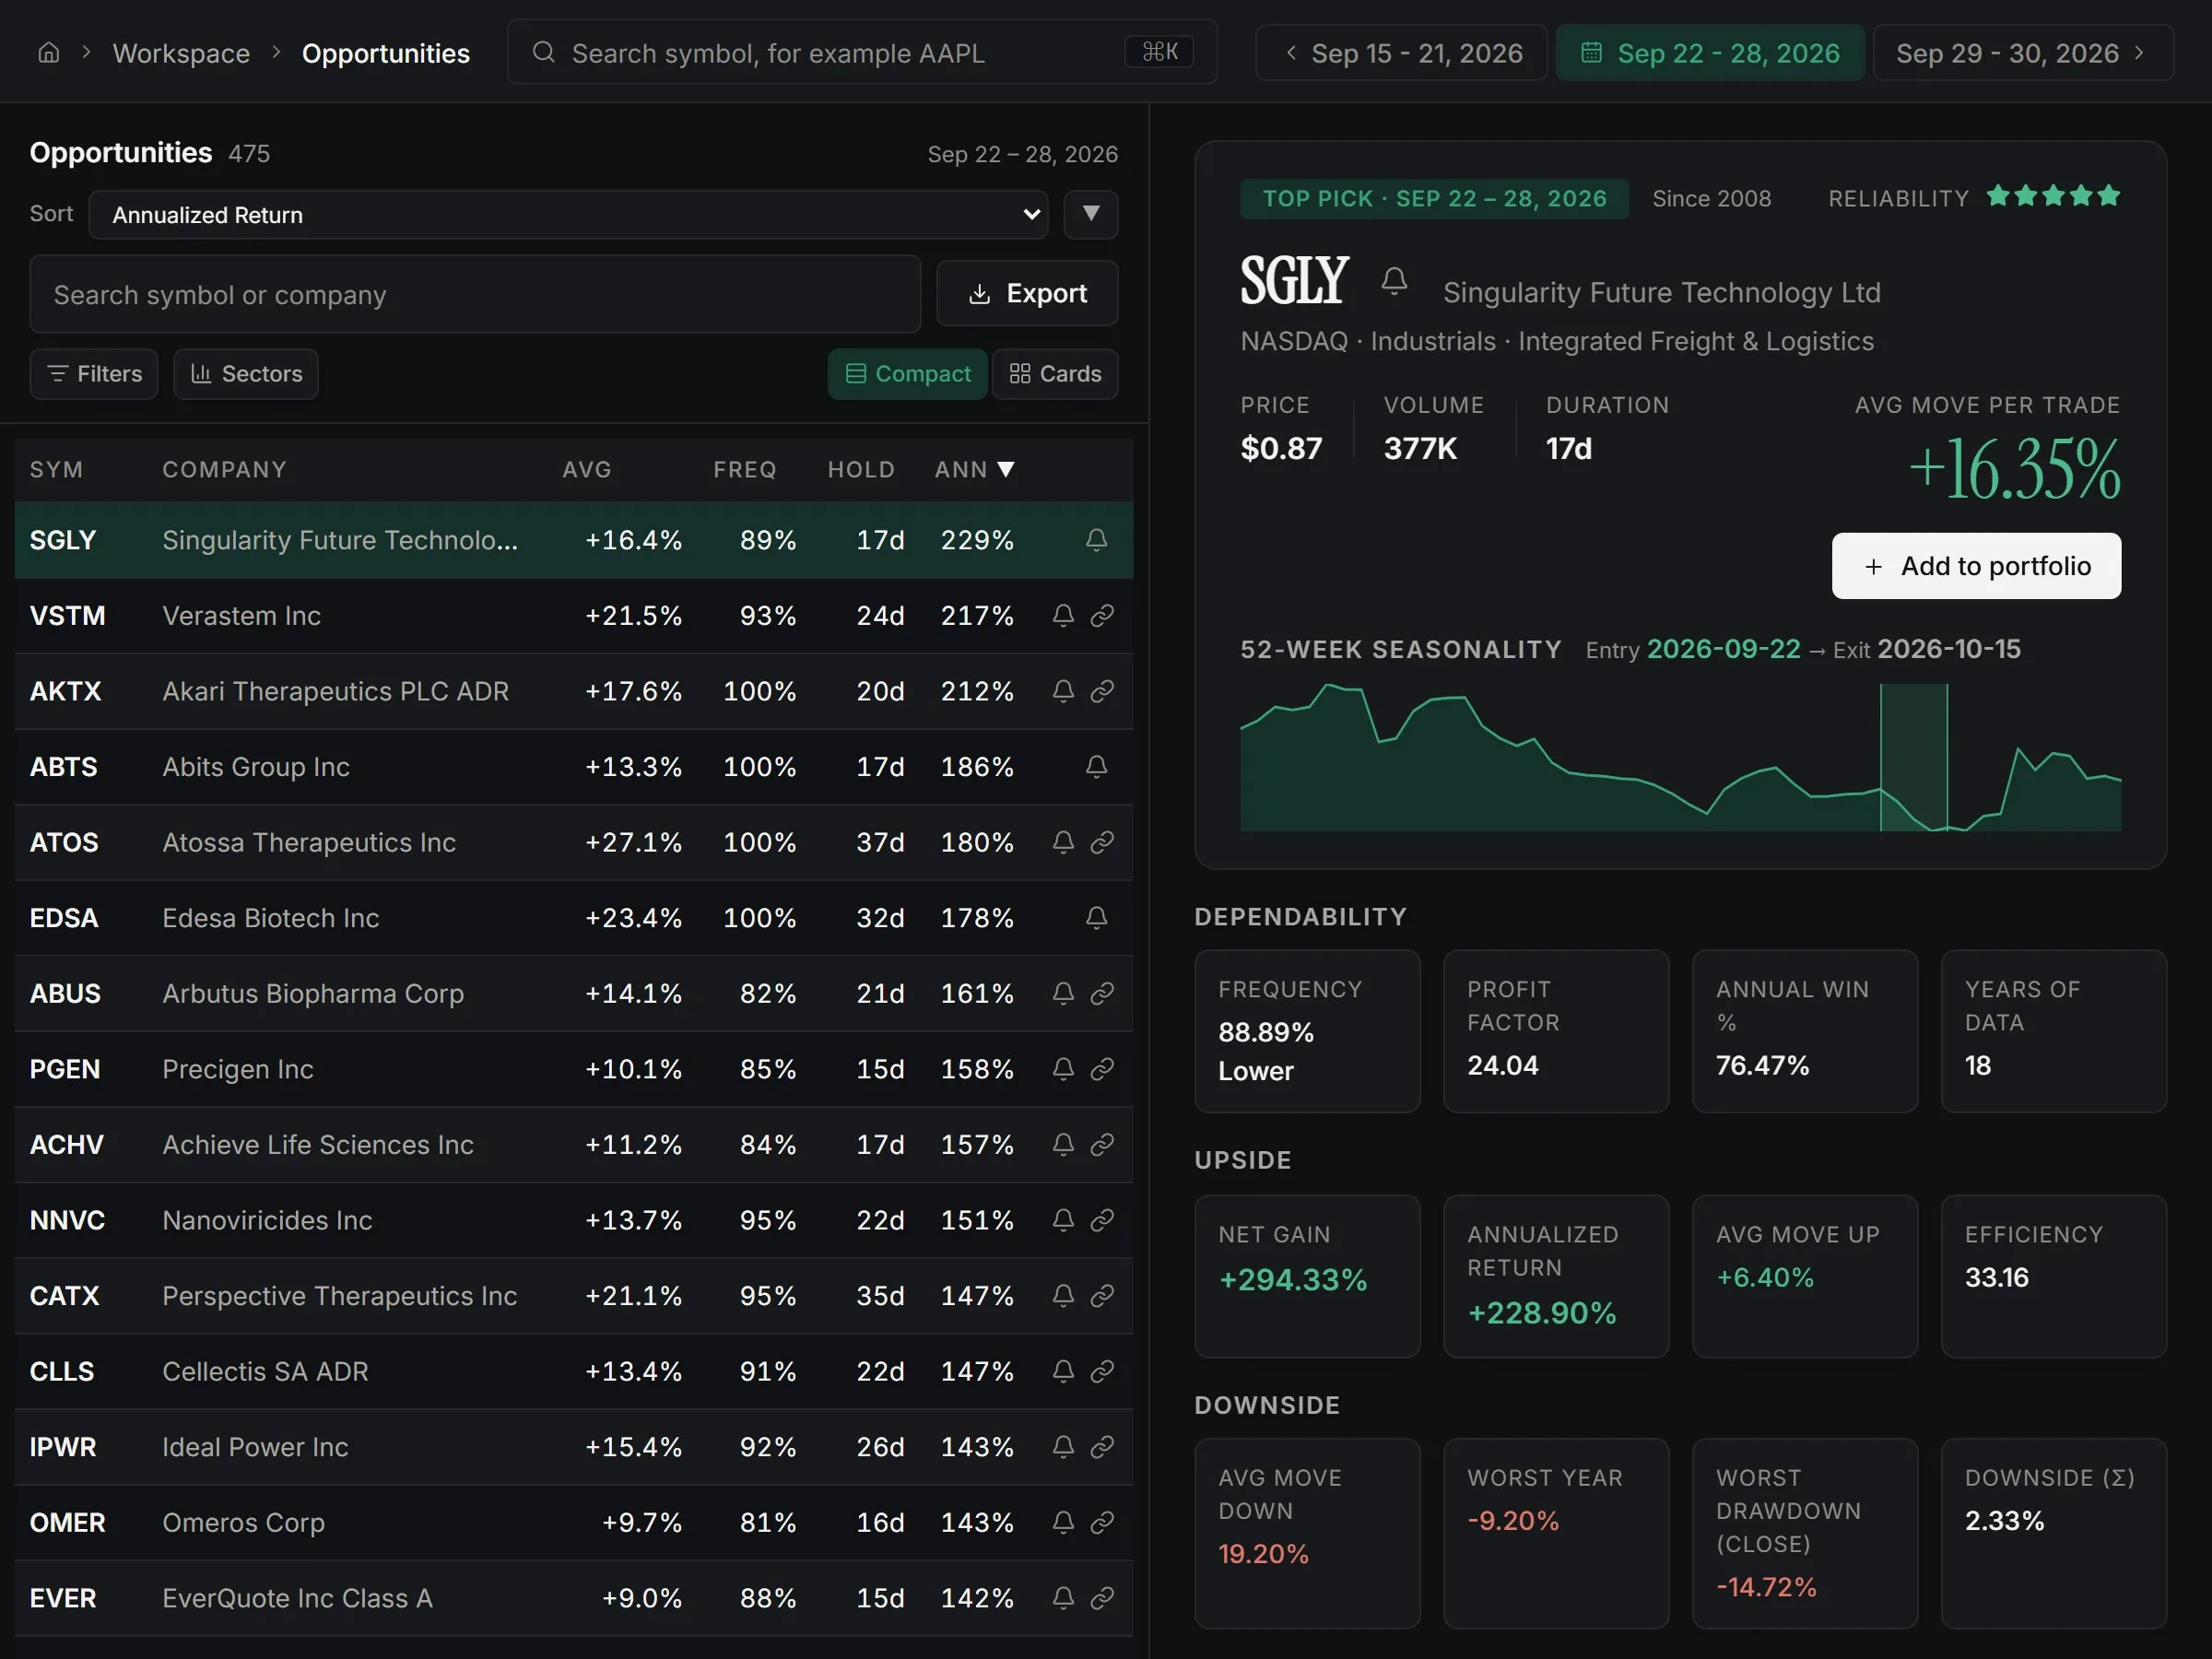The height and width of the screenshot is (1659, 2212).
Task: Click the Profit Factor 24.04 card
Action: (x=1556, y=1031)
